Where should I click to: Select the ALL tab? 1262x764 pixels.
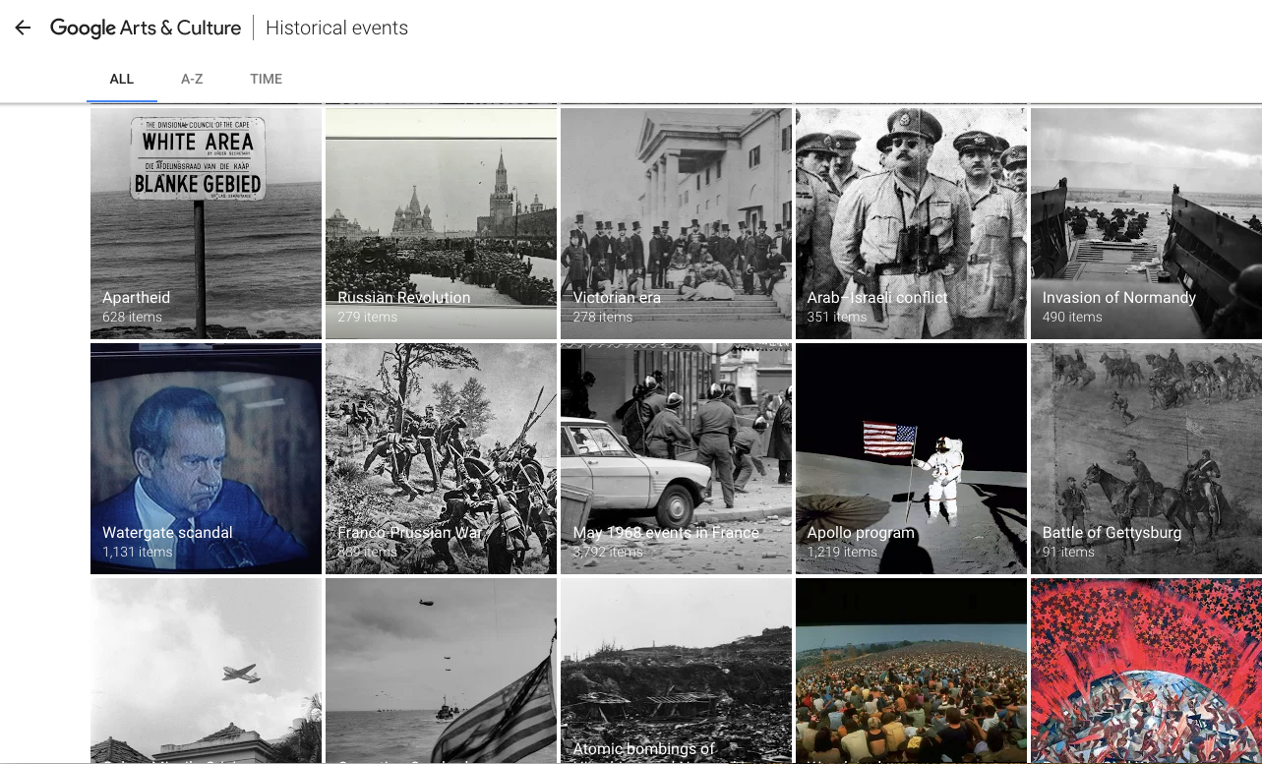click(122, 79)
